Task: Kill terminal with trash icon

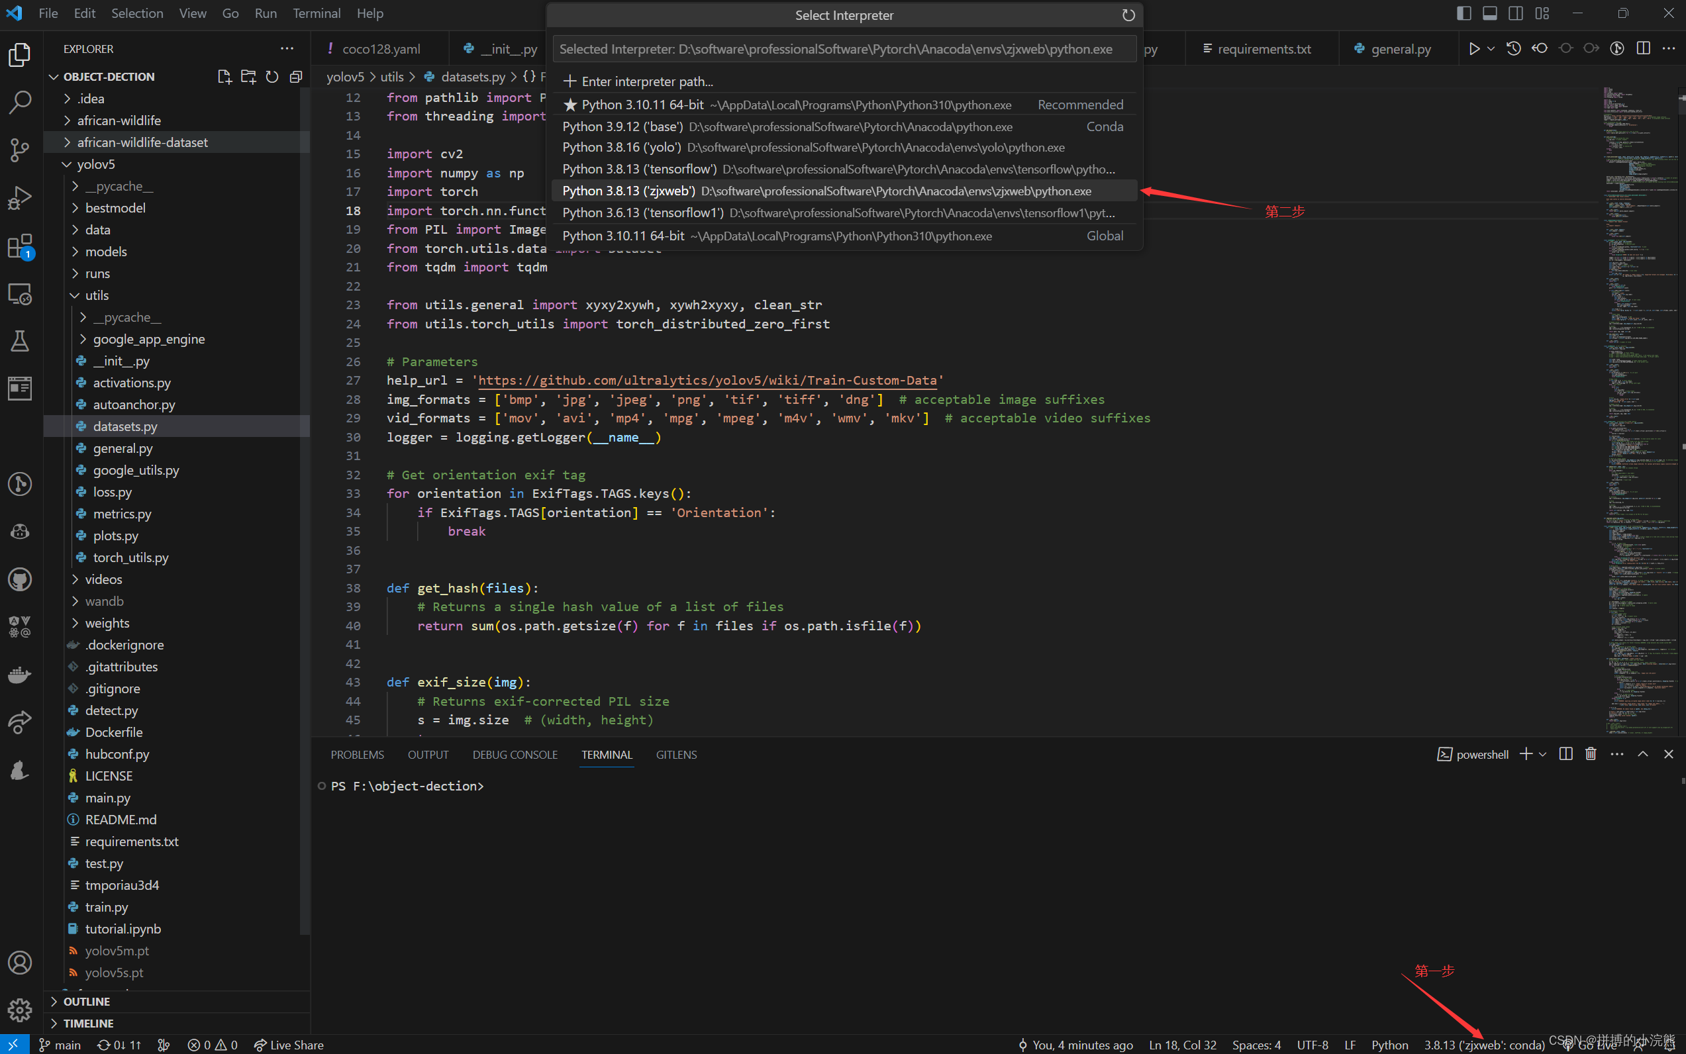Action: click(1591, 754)
